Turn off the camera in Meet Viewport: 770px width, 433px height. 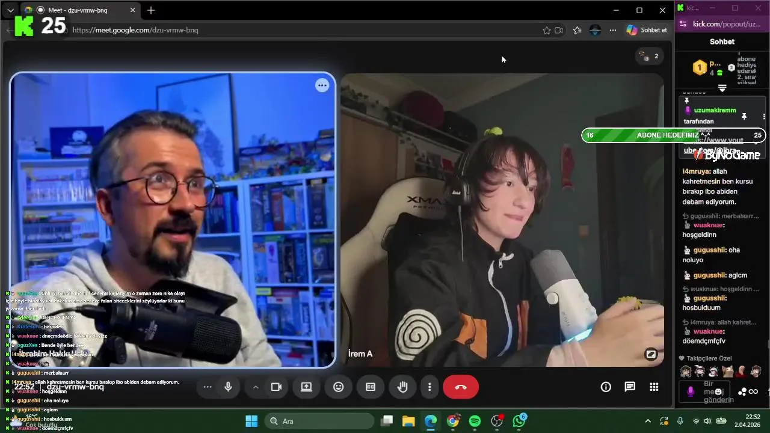[276, 387]
